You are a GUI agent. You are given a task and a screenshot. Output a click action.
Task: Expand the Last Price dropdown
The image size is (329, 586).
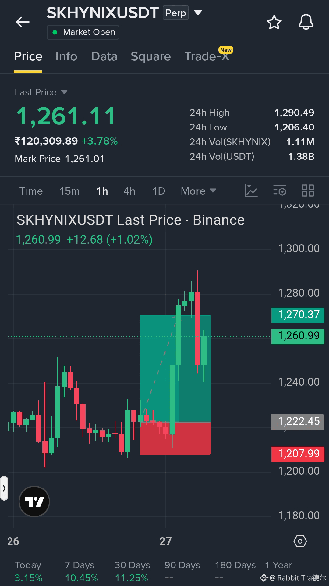click(x=64, y=92)
